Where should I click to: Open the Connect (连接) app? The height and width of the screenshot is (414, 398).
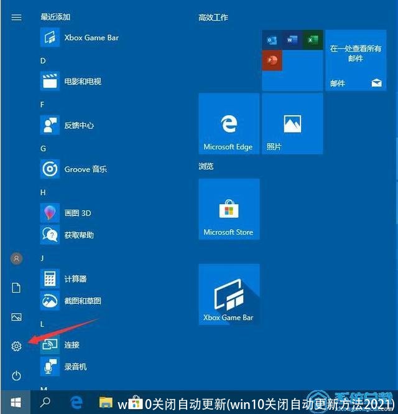60,344
